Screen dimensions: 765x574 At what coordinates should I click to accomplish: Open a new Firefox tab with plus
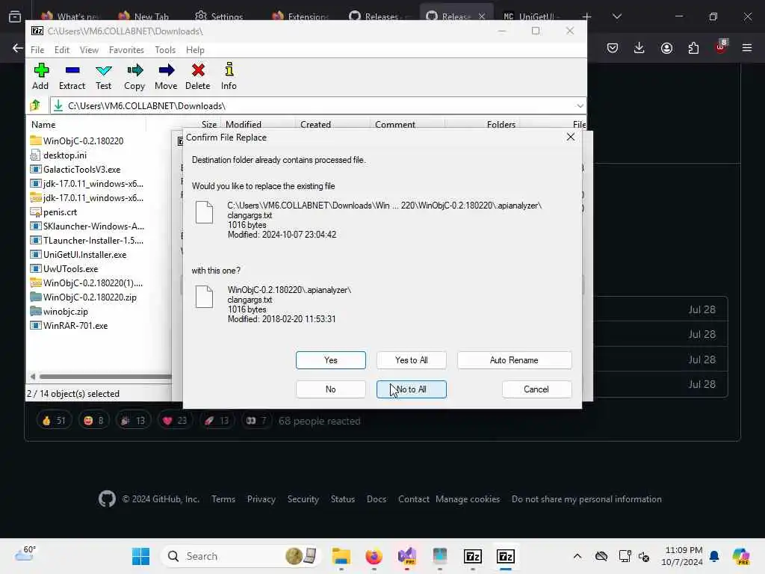[x=587, y=16]
